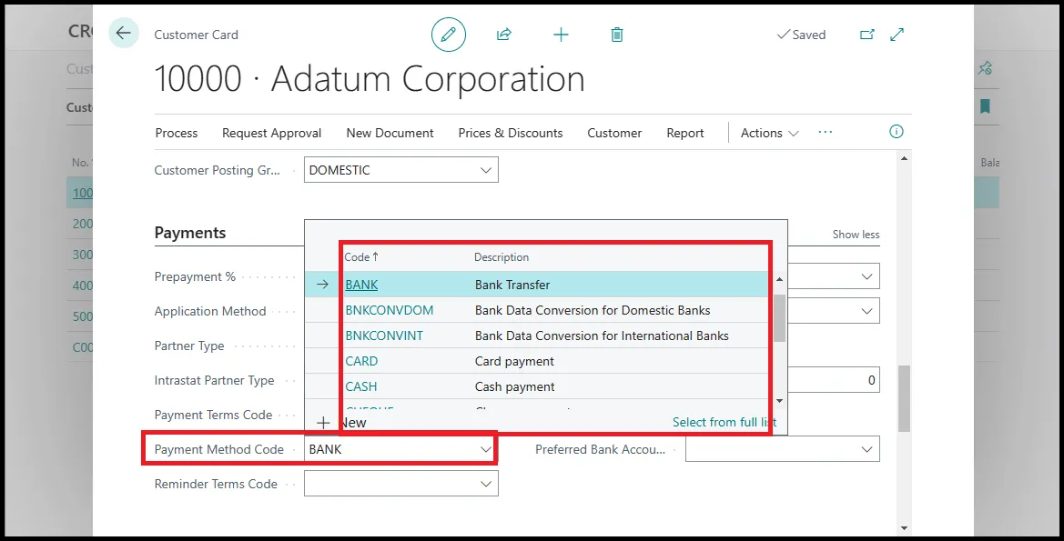Click the pencil edit icon
Viewport: 1064px width, 541px height.
point(449,35)
